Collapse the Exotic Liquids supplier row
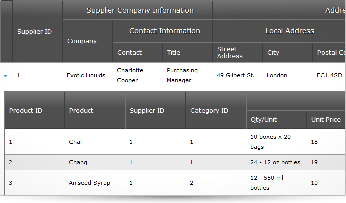The image size is (346, 203). tap(5, 76)
